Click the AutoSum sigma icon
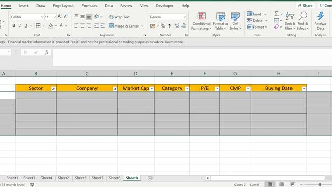Image resolution: width=332 pixels, height=187 pixels. click(276, 14)
